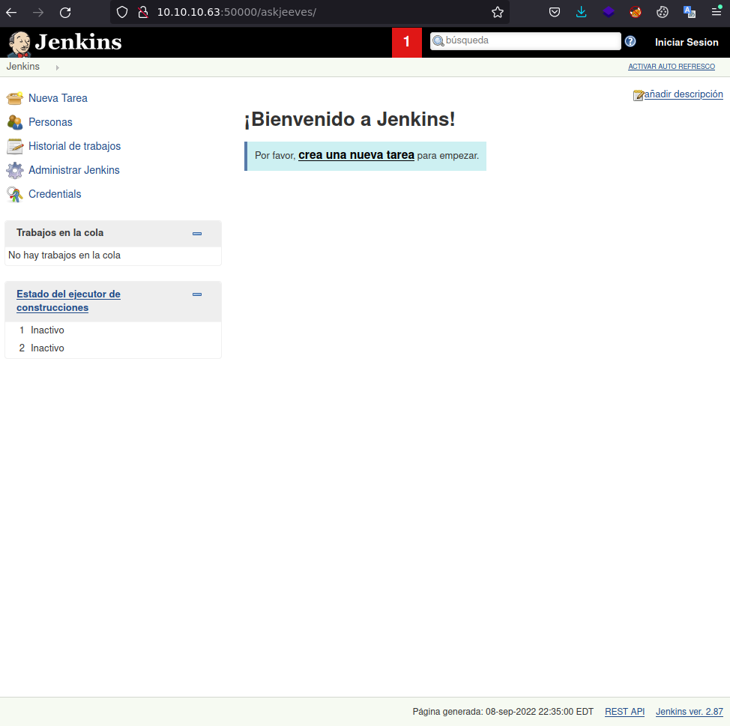Click ACTIVAR AUTO REFRESCO link
Image resolution: width=730 pixels, height=726 pixels.
(672, 67)
